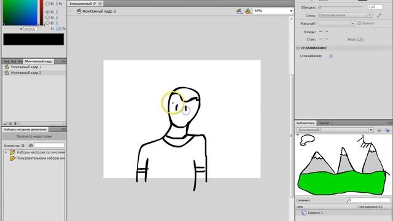Open the Edit Scene icon in the edit bar
Viewport: 393px width, 221px height.
pos(239,11)
